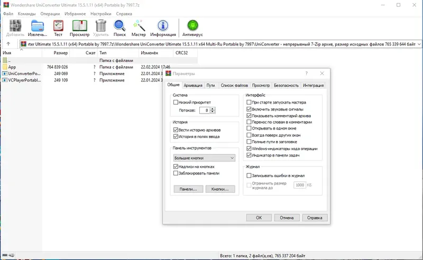This screenshot has width=423, height=260.
Task: Show archive Информация icon
Action: click(x=163, y=26)
